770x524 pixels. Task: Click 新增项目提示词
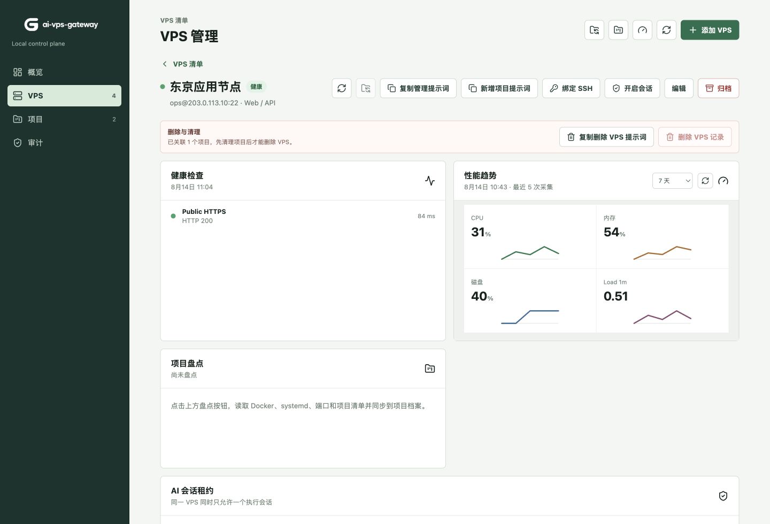click(x=499, y=88)
